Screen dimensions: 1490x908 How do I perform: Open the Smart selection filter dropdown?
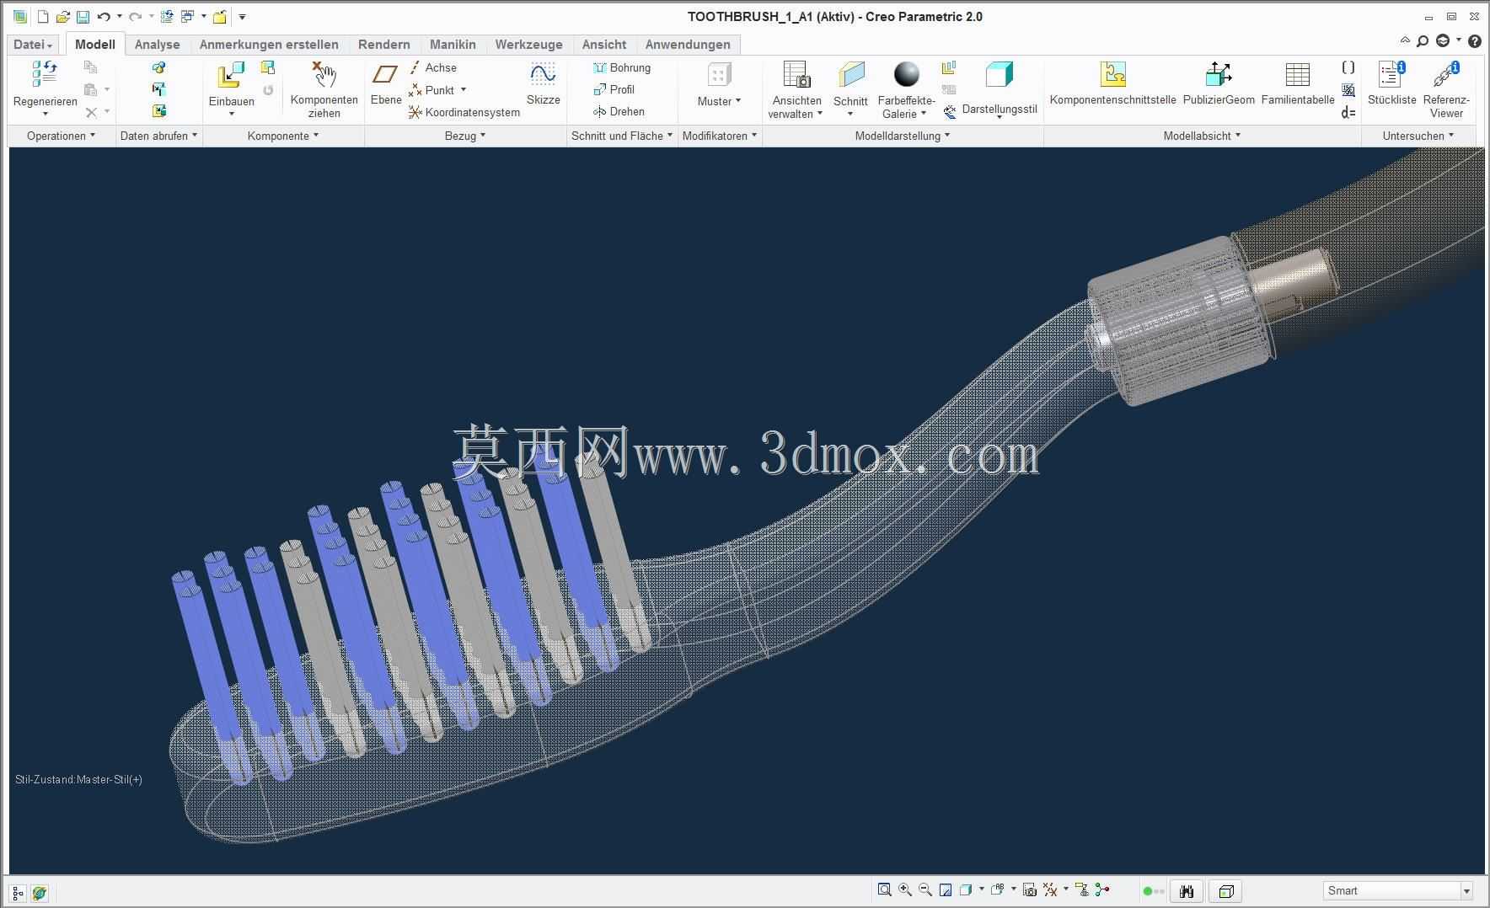[1466, 891]
